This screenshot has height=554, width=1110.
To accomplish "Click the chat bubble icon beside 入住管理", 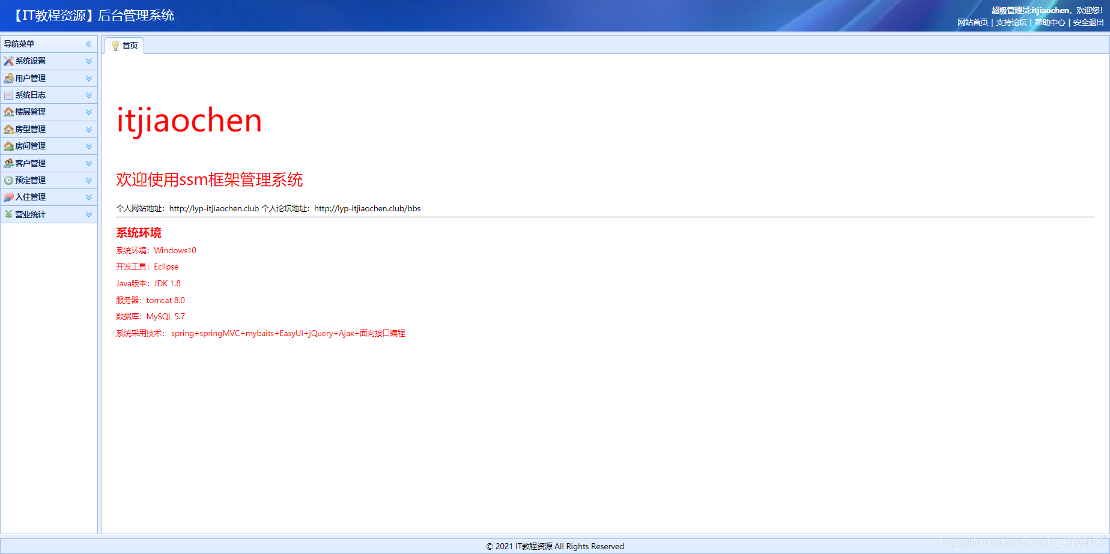I will pos(8,197).
